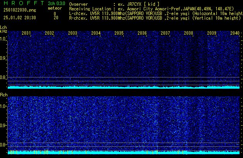Select the 2032 time marker
The height and width of the screenshot is (158, 243).
[x=49, y=33]
